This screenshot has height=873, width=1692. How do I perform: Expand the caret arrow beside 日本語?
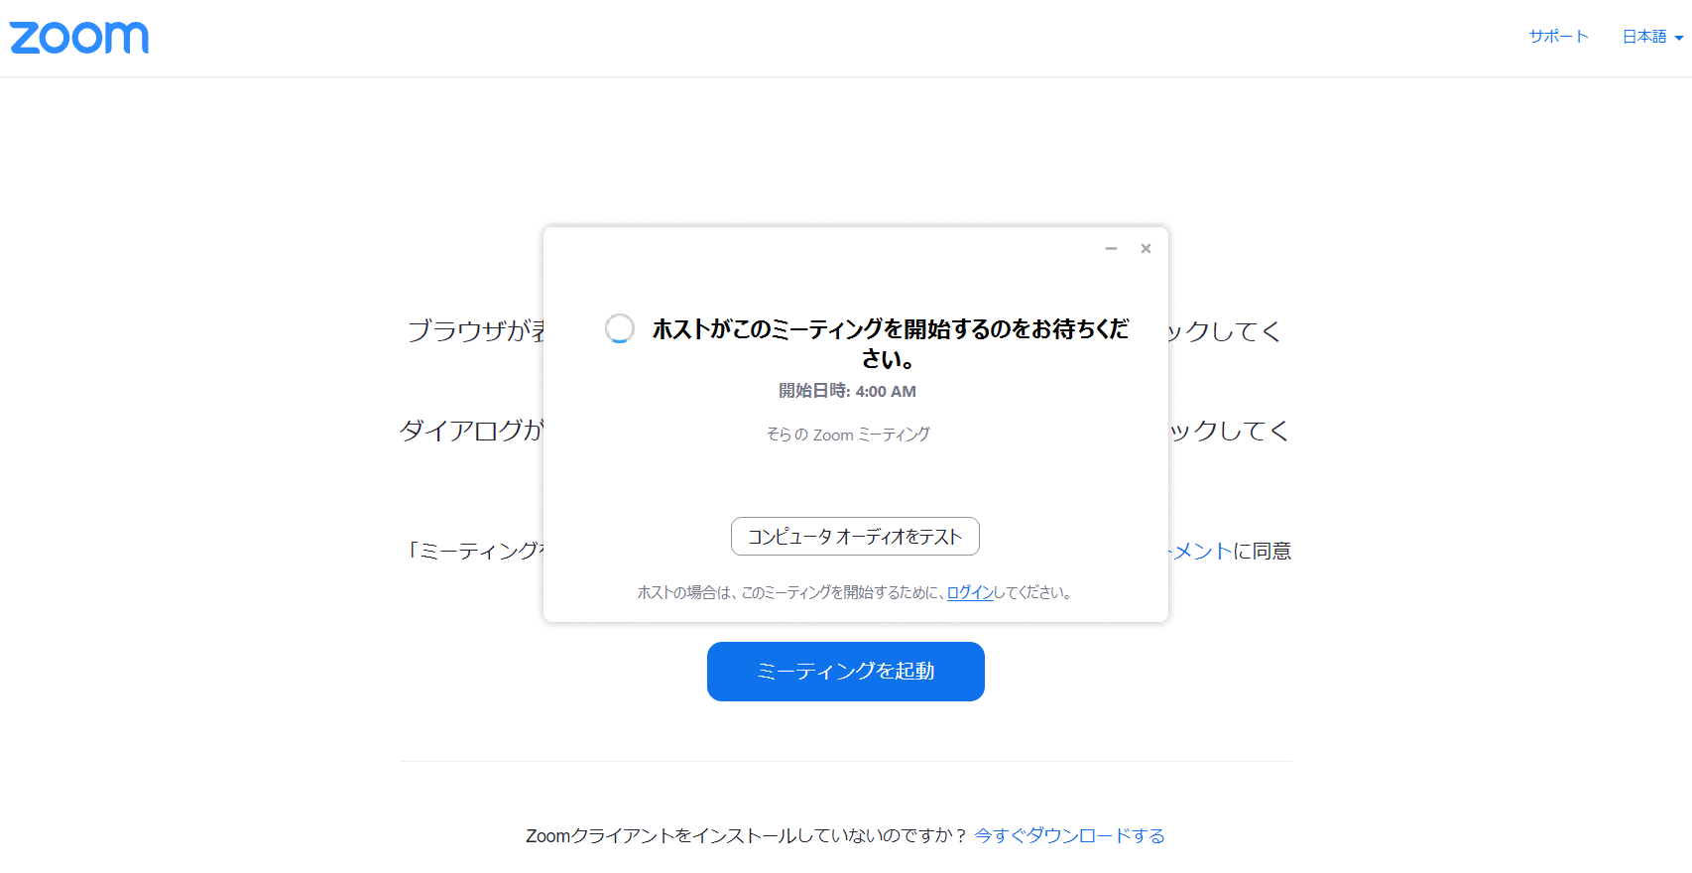click(1679, 39)
